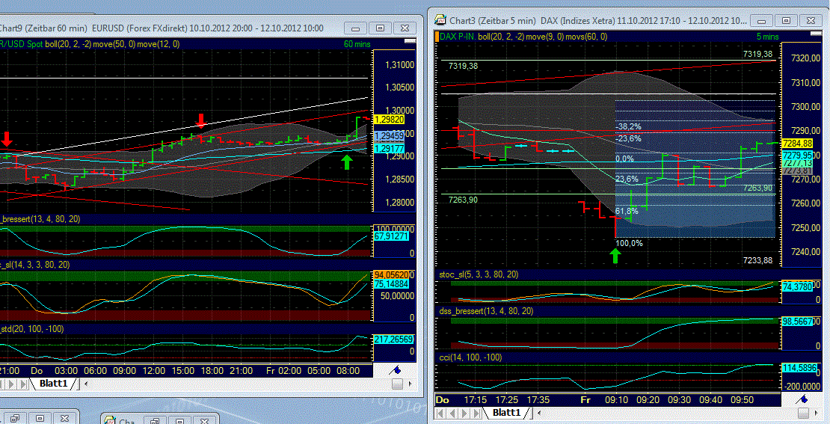Click the 09:30 time label on the DAX axis
Image resolution: width=830 pixels, height=424 pixels.
pyautogui.click(x=678, y=400)
